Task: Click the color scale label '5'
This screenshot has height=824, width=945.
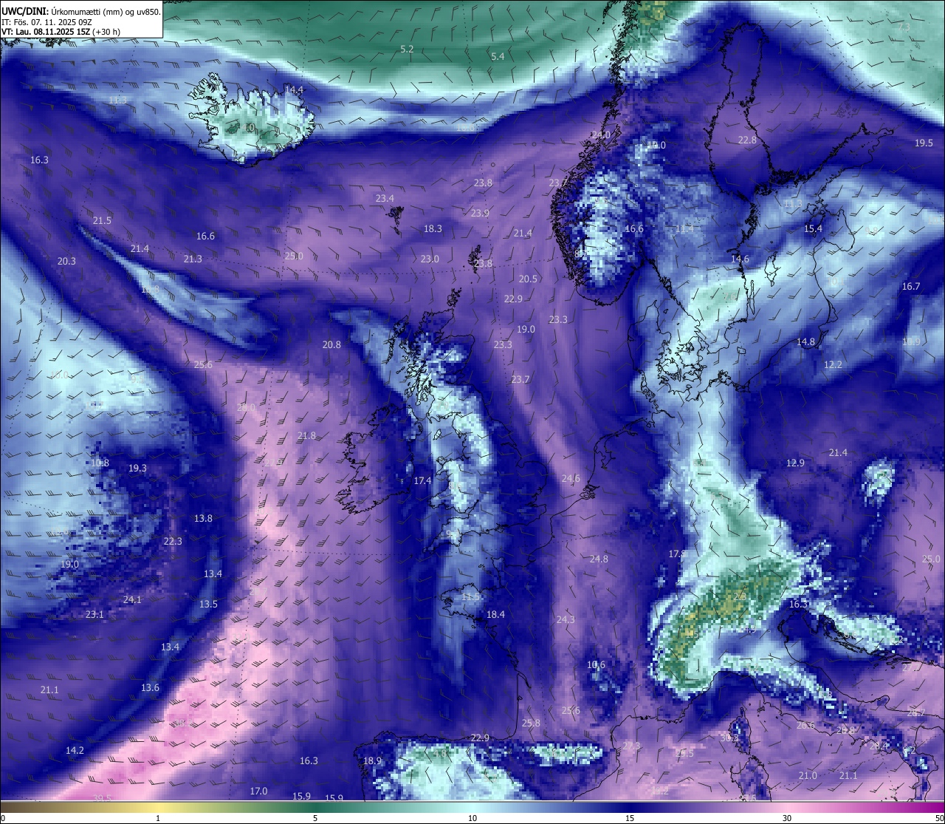Action: coord(315,818)
